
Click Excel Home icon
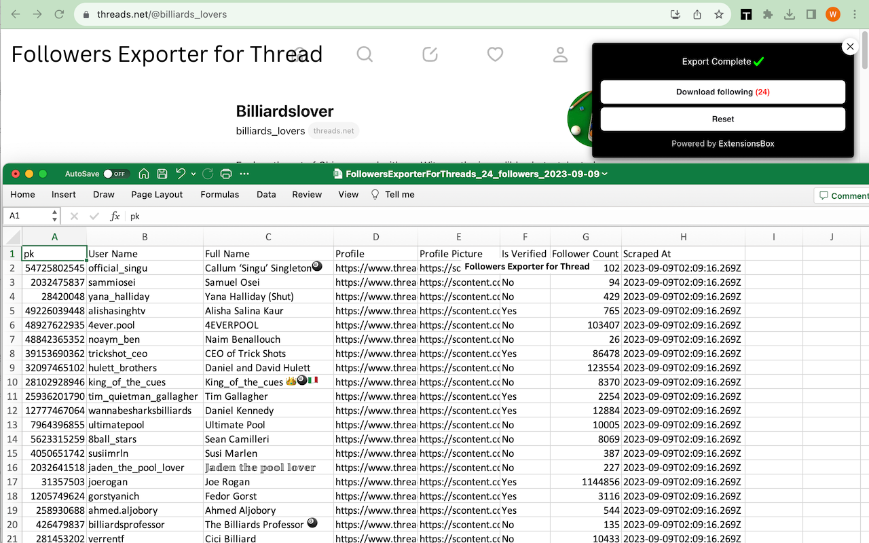[144, 174]
